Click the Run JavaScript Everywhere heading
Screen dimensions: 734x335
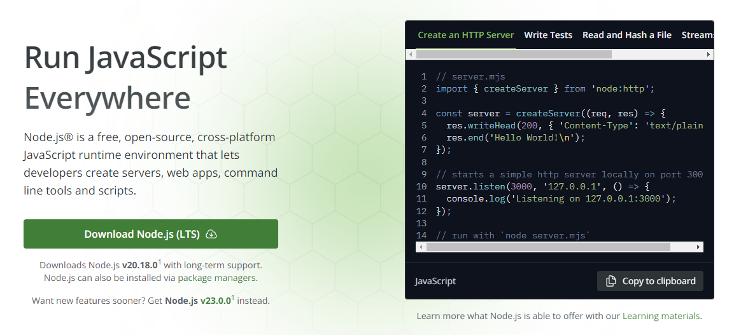coord(125,77)
